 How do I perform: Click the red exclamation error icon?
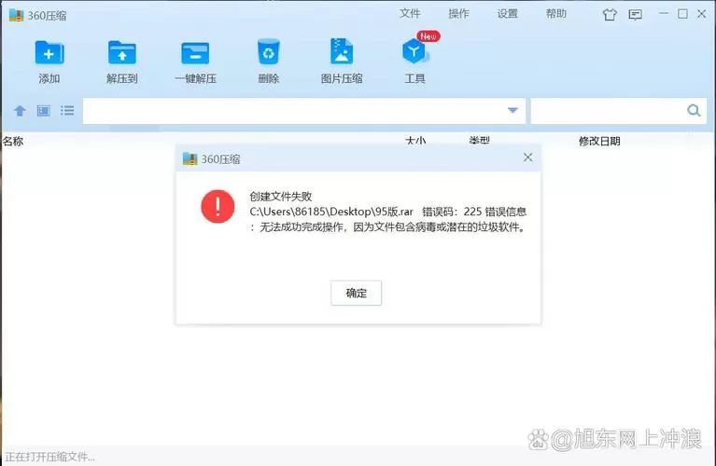pyautogui.click(x=218, y=207)
